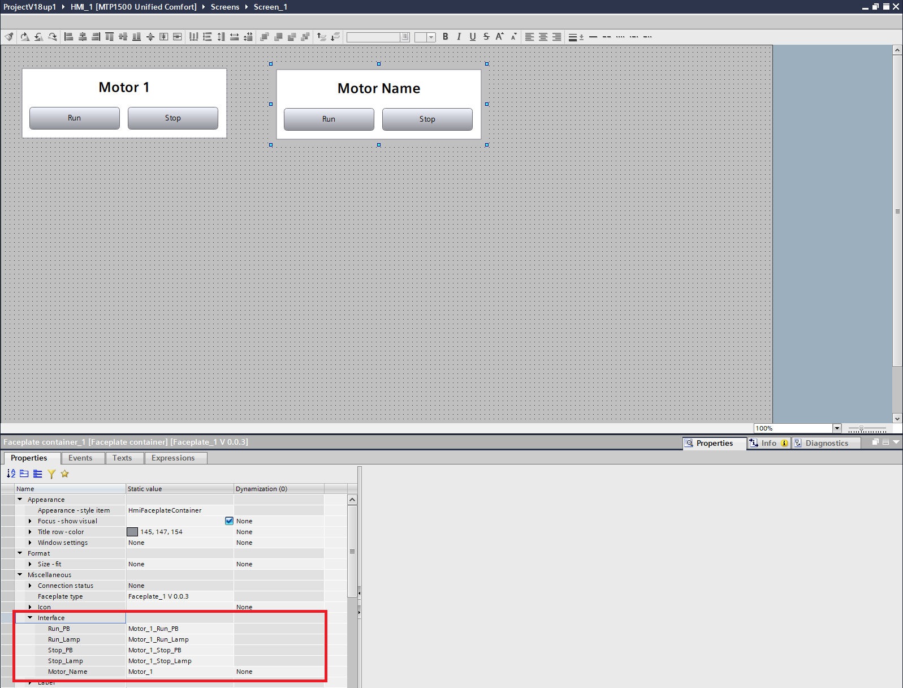This screenshot has width=903, height=688.
Task: Click the Static value column header
Action: click(180, 489)
